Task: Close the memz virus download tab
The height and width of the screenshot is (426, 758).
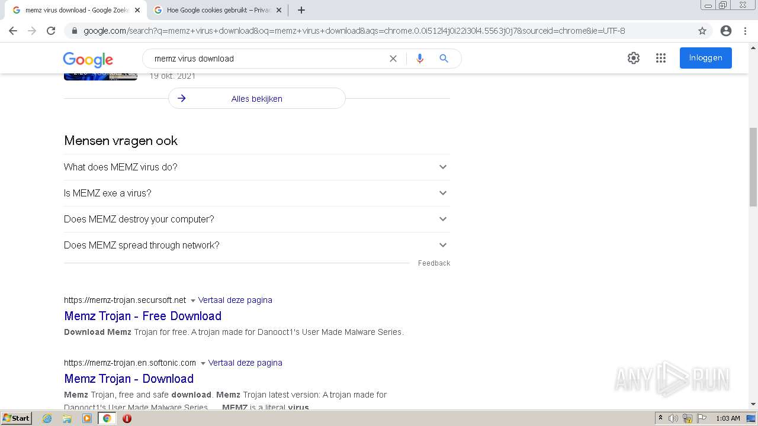Action: 137,10
